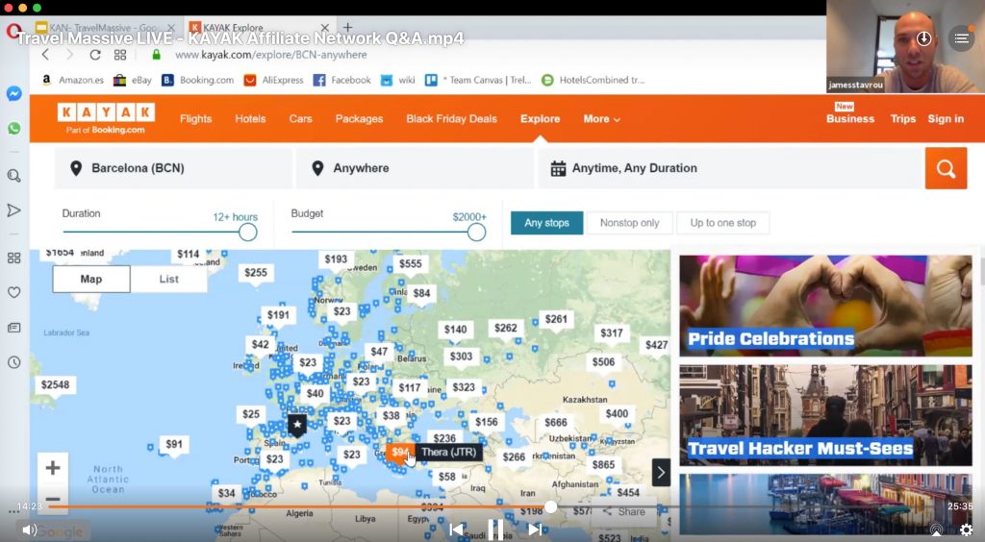This screenshot has height=542, width=985.
Task: Click the orange KAYAK search button
Action: click(946, 168)
